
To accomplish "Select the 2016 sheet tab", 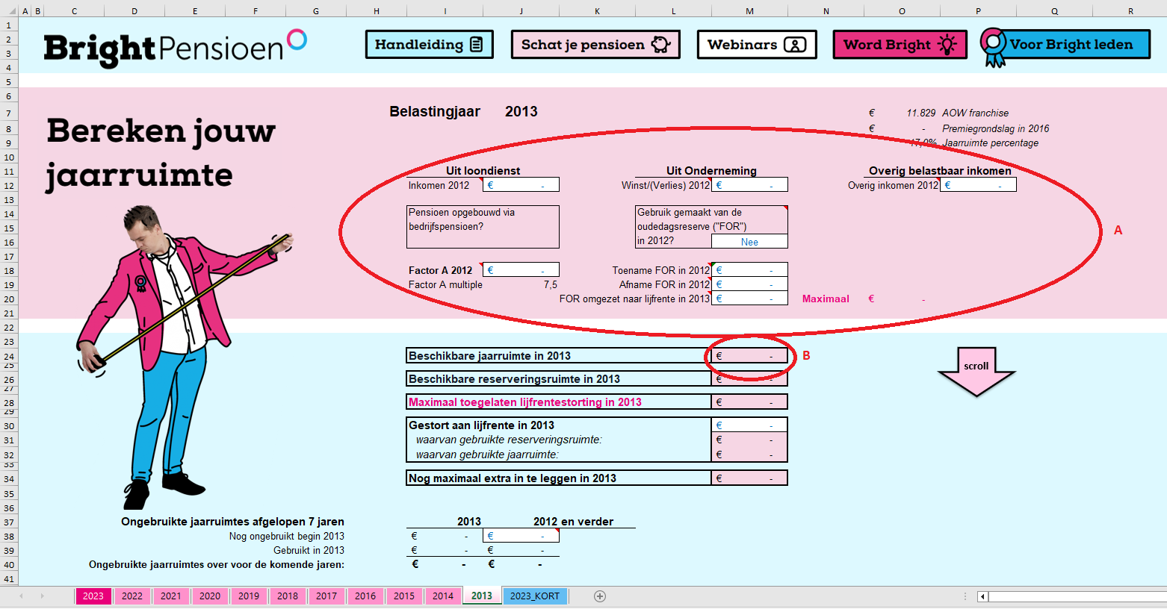I will [365, 596].
